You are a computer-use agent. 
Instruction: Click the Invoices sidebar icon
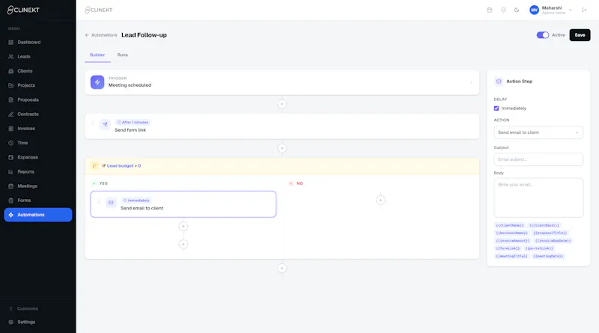coord(10,128)
